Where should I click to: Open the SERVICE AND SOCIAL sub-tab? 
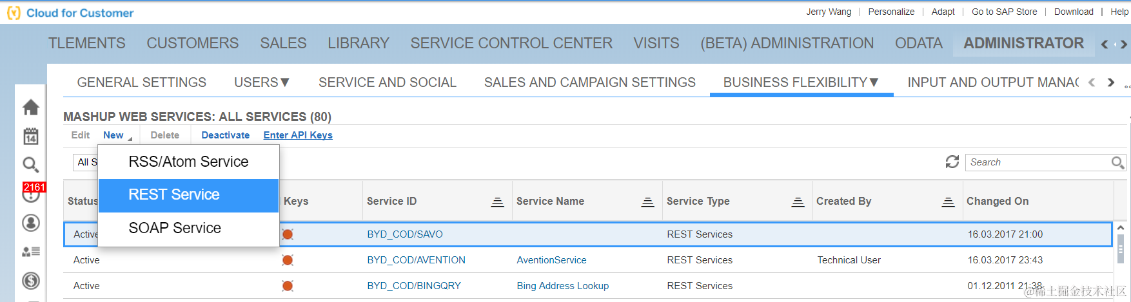coord(388,82)
